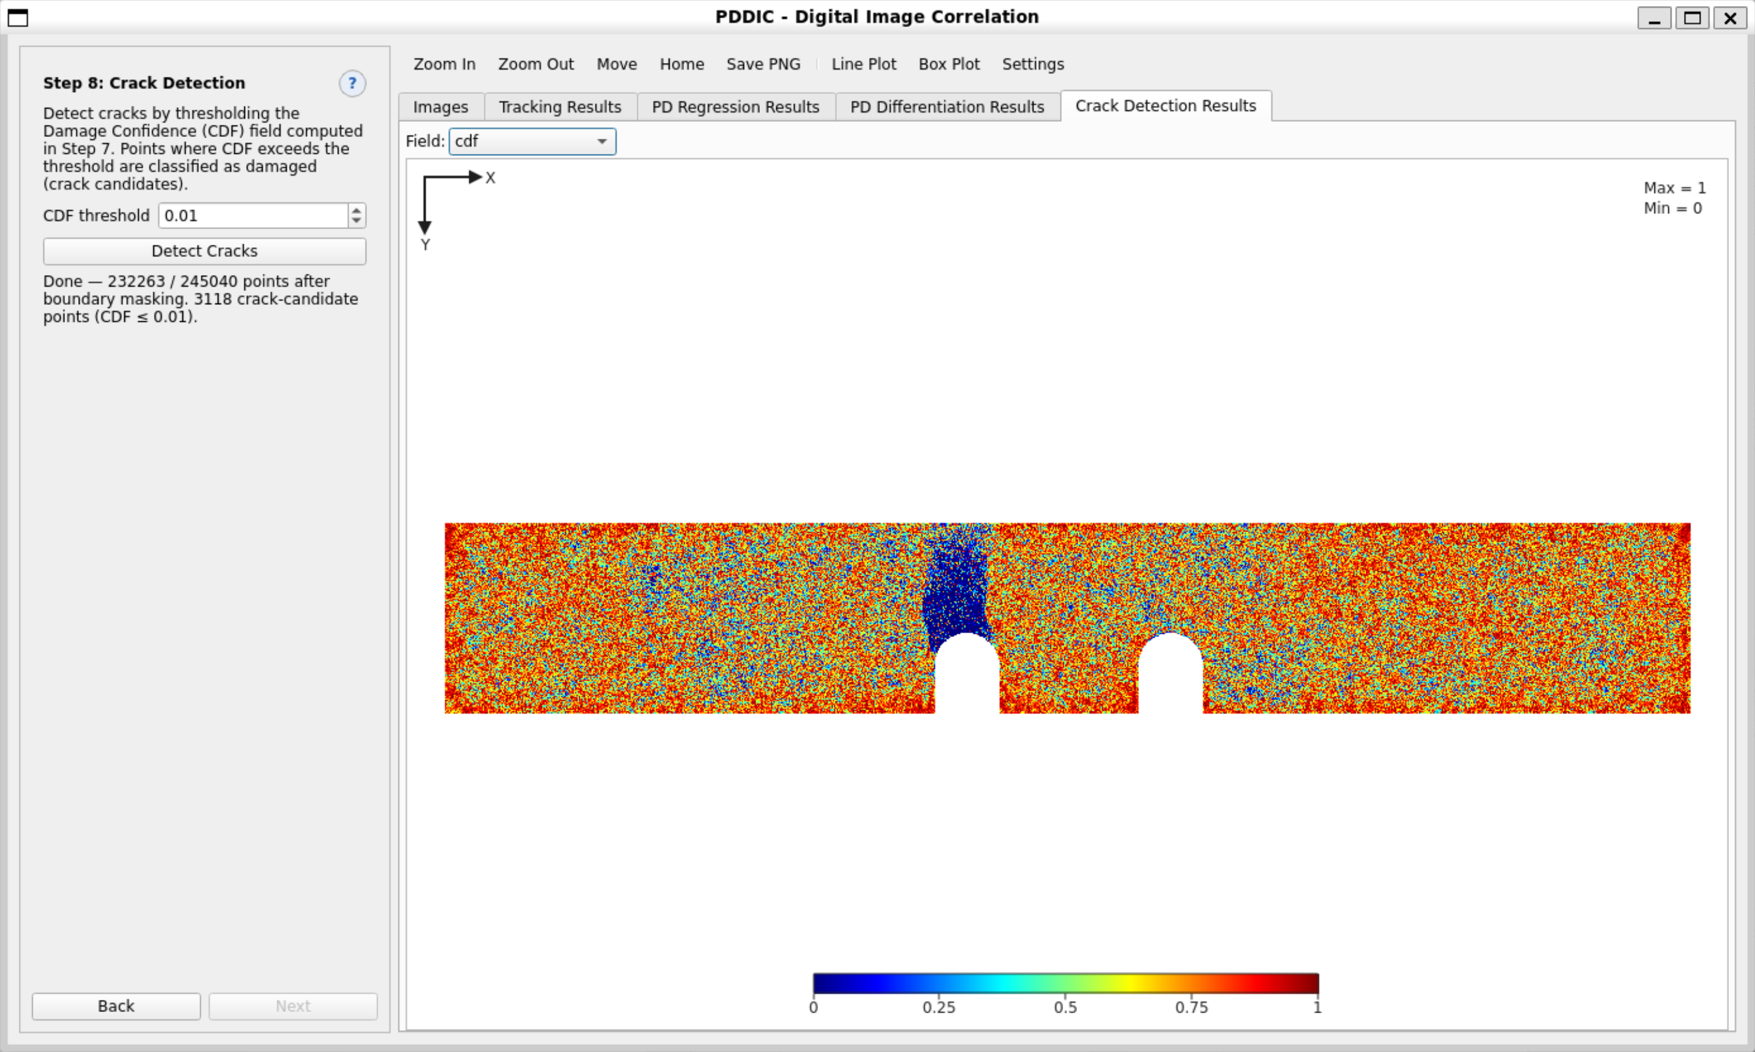Decrement the CDF threshold spinner down arrow
The image size is (1755, 1052).
(357, 221)
